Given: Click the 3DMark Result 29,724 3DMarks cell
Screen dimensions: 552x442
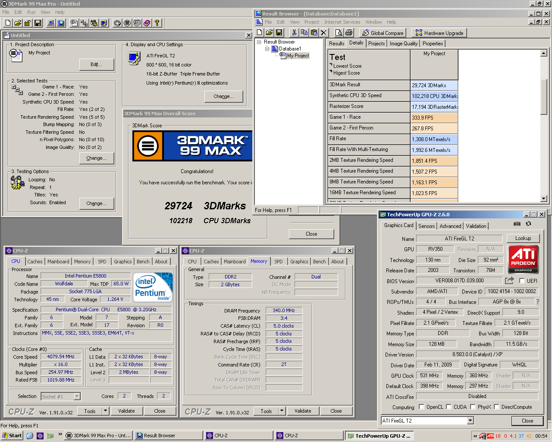Looking at the screenshot, I should click(x=434, y=85).
